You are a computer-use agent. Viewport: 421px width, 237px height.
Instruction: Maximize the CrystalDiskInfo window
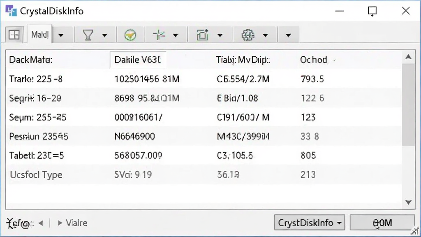[x=372, y=11]
